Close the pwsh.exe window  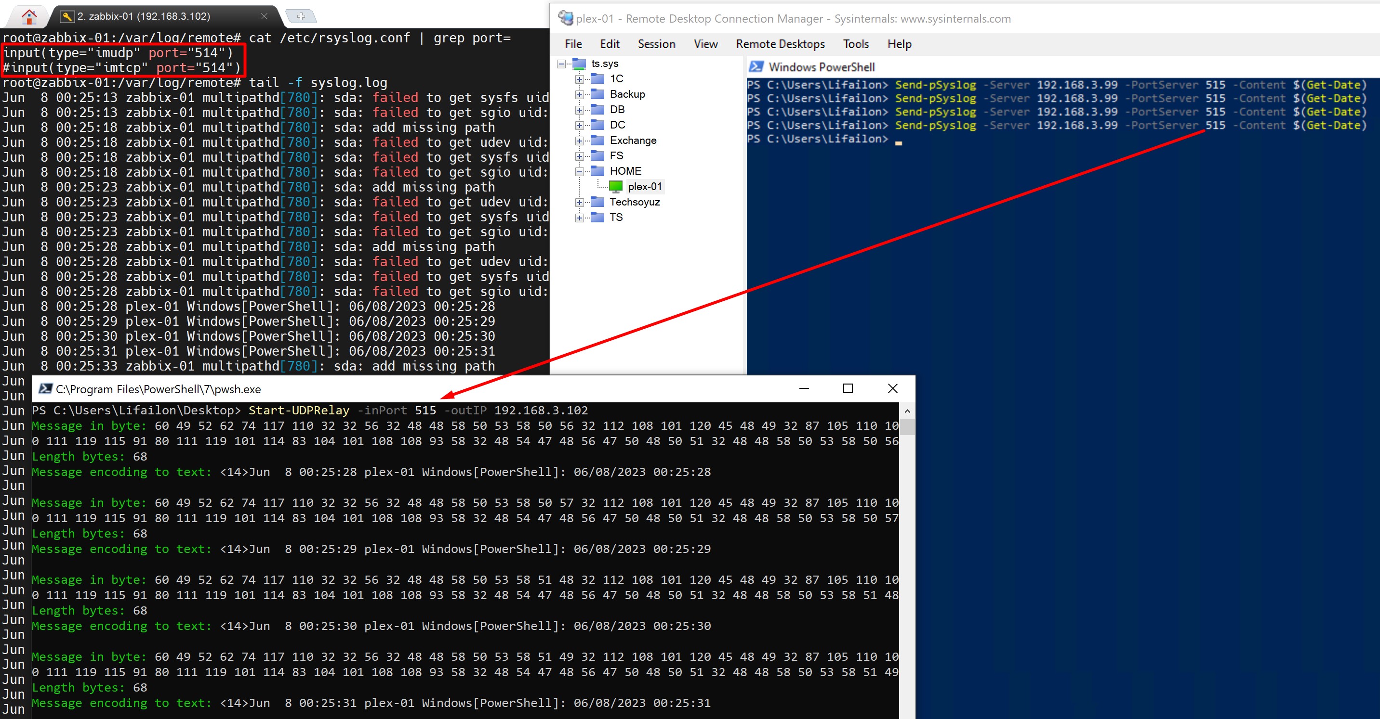pos(892,388)
